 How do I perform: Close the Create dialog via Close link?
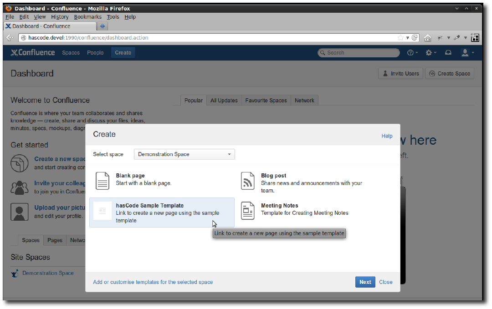coord(385,282)
